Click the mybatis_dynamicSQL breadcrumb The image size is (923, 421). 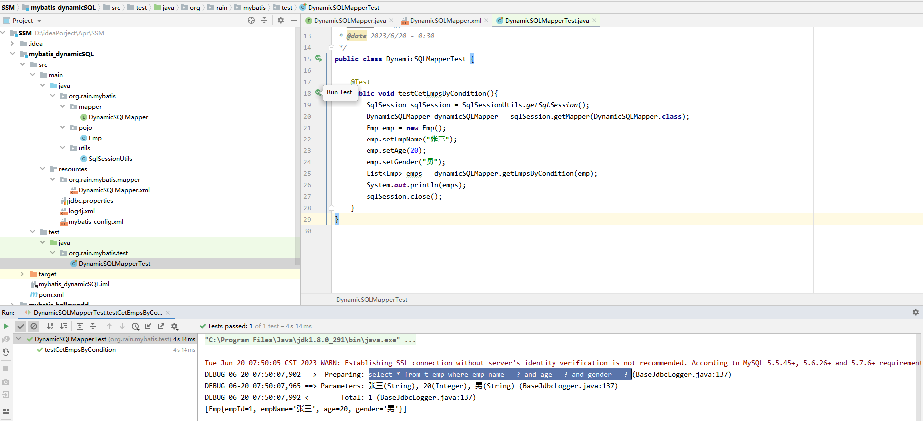coord(63,7)
